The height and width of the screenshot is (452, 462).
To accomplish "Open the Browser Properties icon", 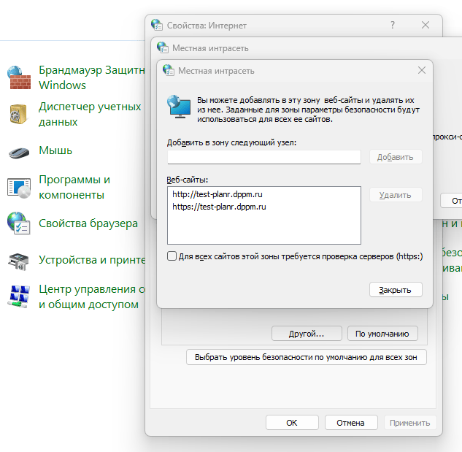I will click(x=18, y=223).
